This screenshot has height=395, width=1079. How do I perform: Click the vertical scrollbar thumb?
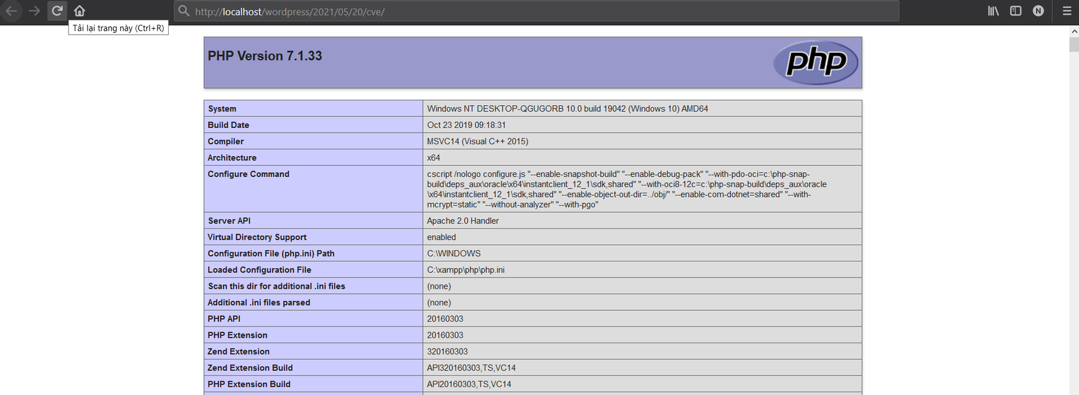(1074, 44)
